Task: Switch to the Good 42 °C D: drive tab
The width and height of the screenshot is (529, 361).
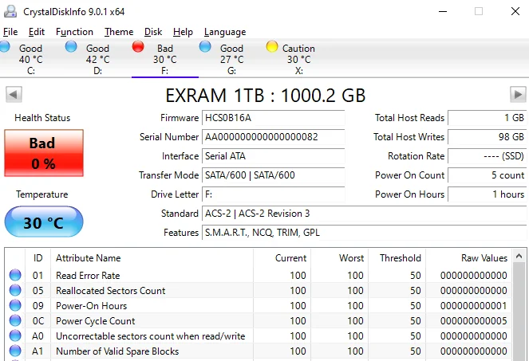Action: 98,59
